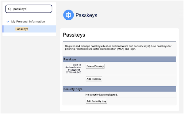Screen dimensions: 184x114
Task: Click the Built-In Authenticator #1 entry text
Action: (x=73, y=69)
